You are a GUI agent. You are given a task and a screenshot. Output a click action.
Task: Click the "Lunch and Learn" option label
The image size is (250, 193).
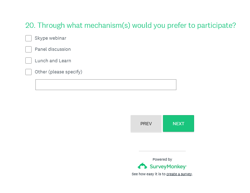pyautogui.click(x=53, y=61)
